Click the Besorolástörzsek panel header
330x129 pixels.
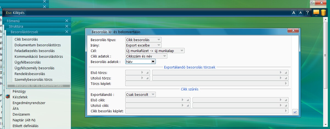(x=39, y=32)
